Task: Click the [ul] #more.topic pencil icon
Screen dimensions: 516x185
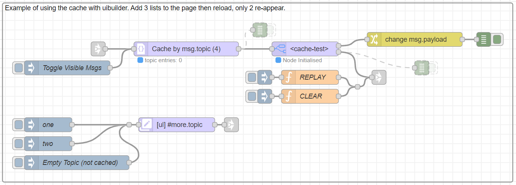Action: point(145,125)
